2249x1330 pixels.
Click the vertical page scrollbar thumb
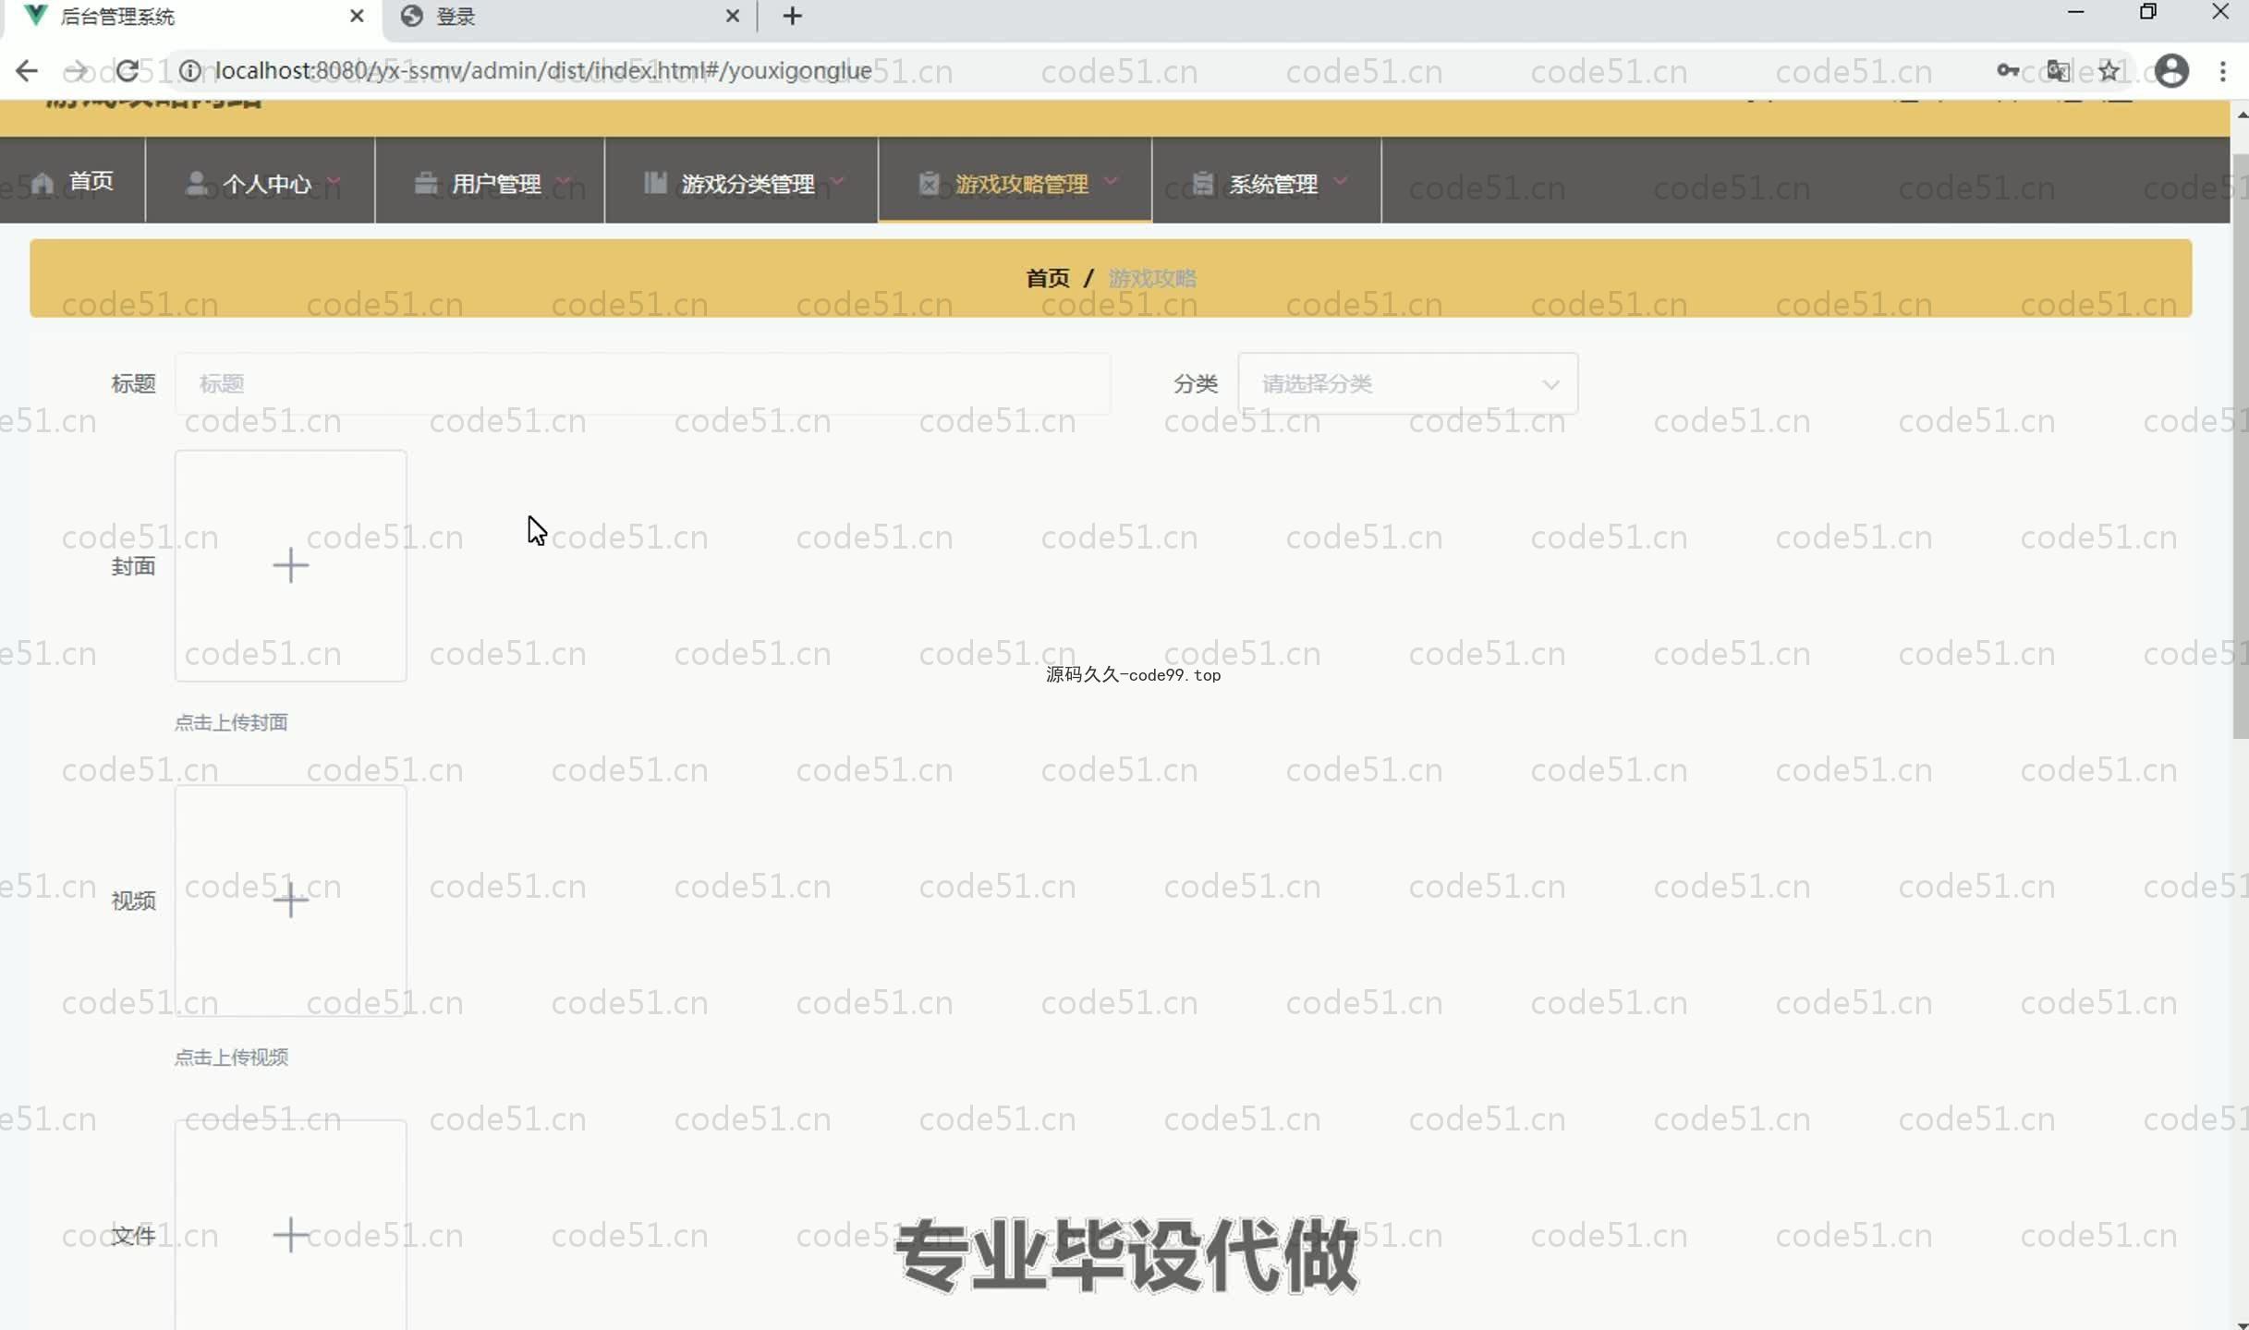pos(2241,447)
